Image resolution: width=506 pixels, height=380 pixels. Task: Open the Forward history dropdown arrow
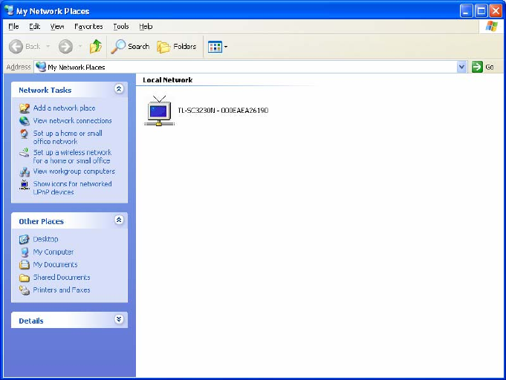80,47
